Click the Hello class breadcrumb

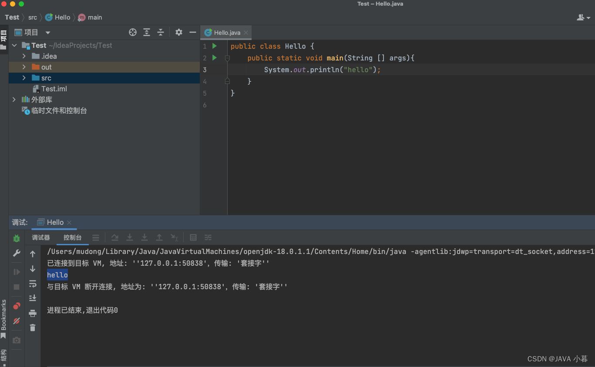(58, 17)
